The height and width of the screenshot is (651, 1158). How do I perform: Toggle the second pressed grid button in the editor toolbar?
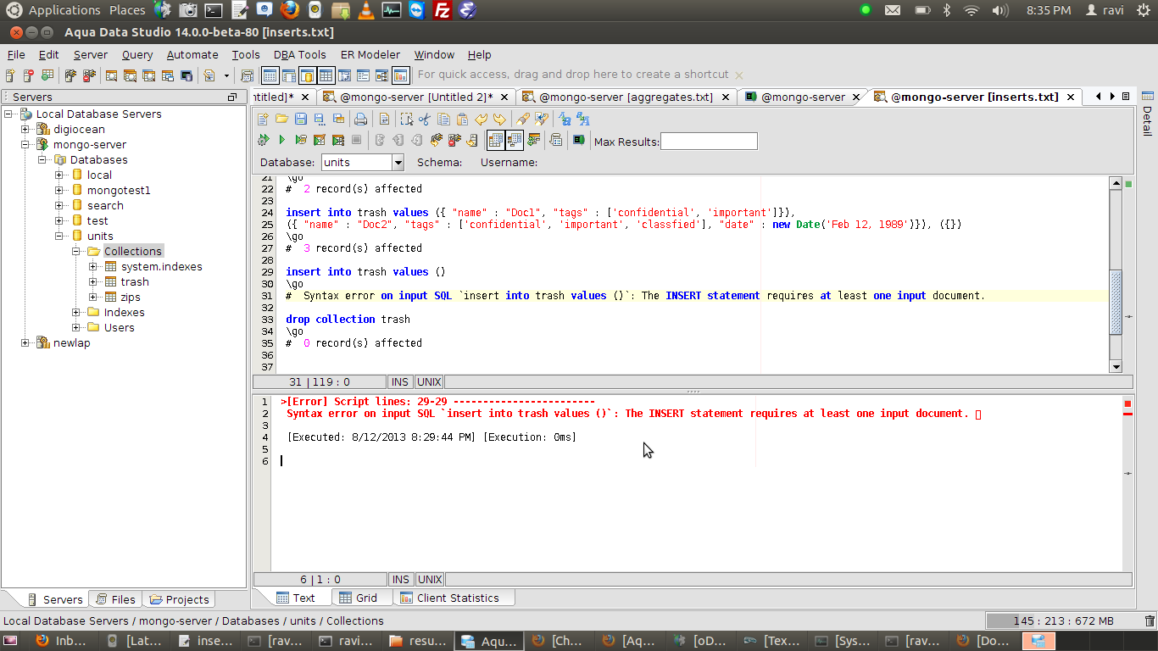tap(515, 140)
